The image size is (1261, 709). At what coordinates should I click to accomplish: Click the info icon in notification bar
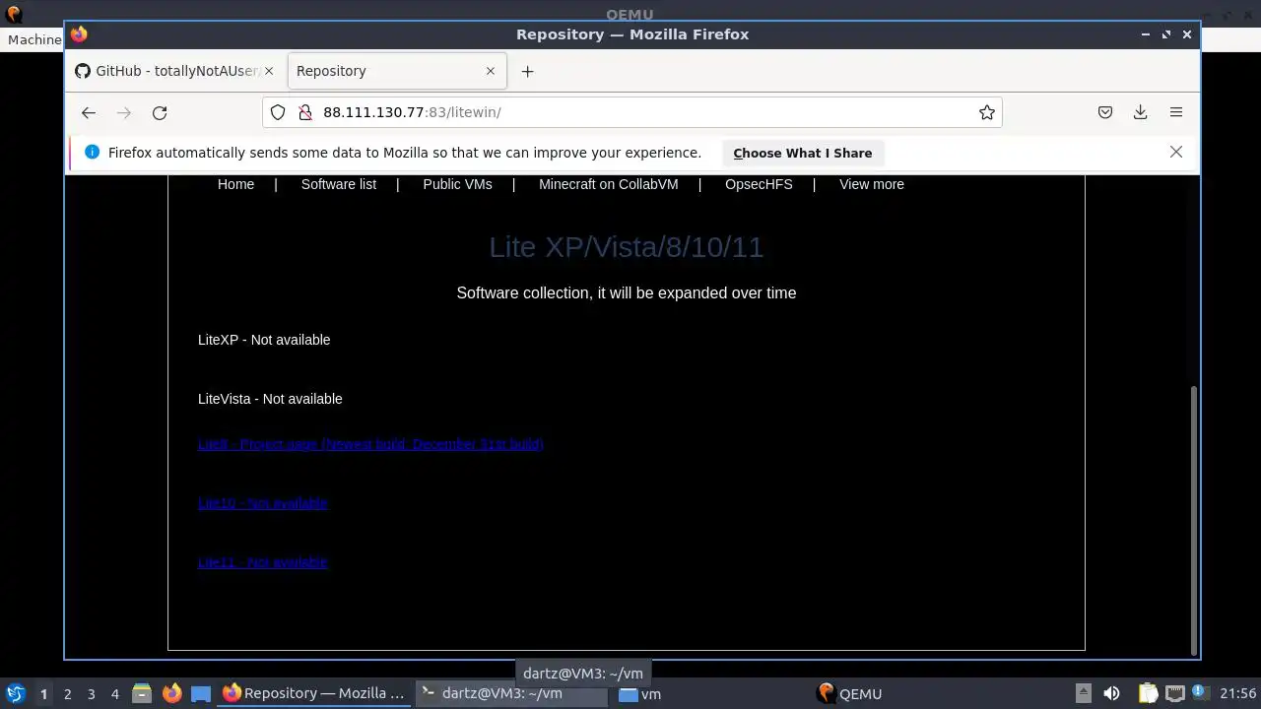93,152
